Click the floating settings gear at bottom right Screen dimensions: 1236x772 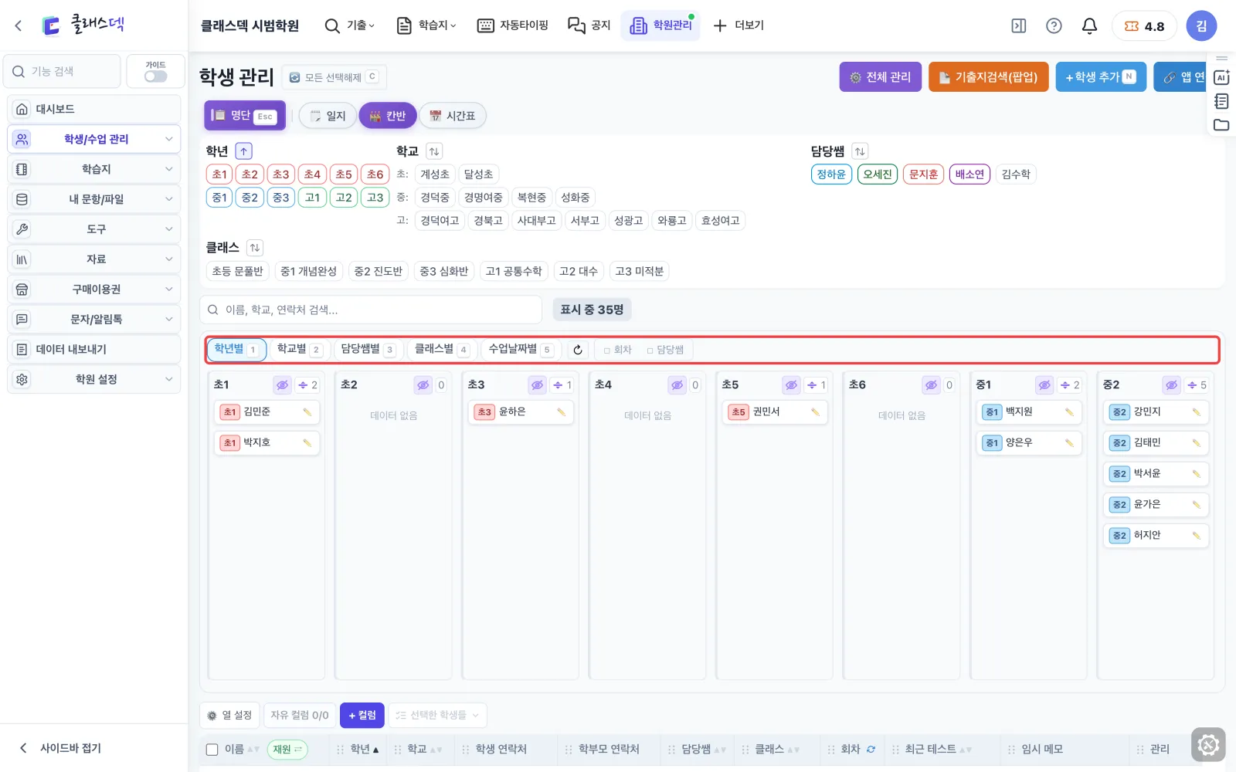coord(1208,745)
